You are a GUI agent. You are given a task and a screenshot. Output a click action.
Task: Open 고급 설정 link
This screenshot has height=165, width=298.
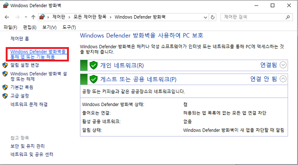click(20, 96)
